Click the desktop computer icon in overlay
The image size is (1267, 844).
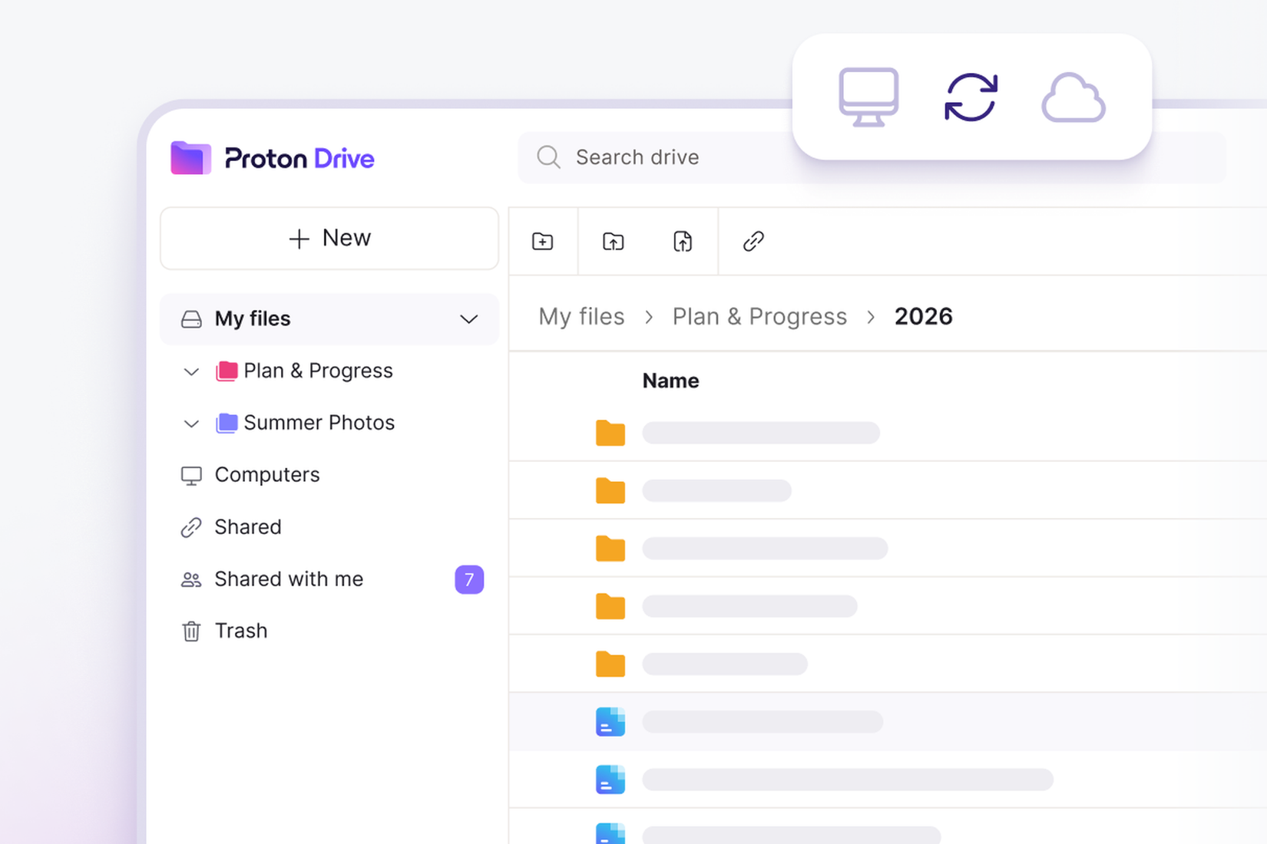[868, 97]
